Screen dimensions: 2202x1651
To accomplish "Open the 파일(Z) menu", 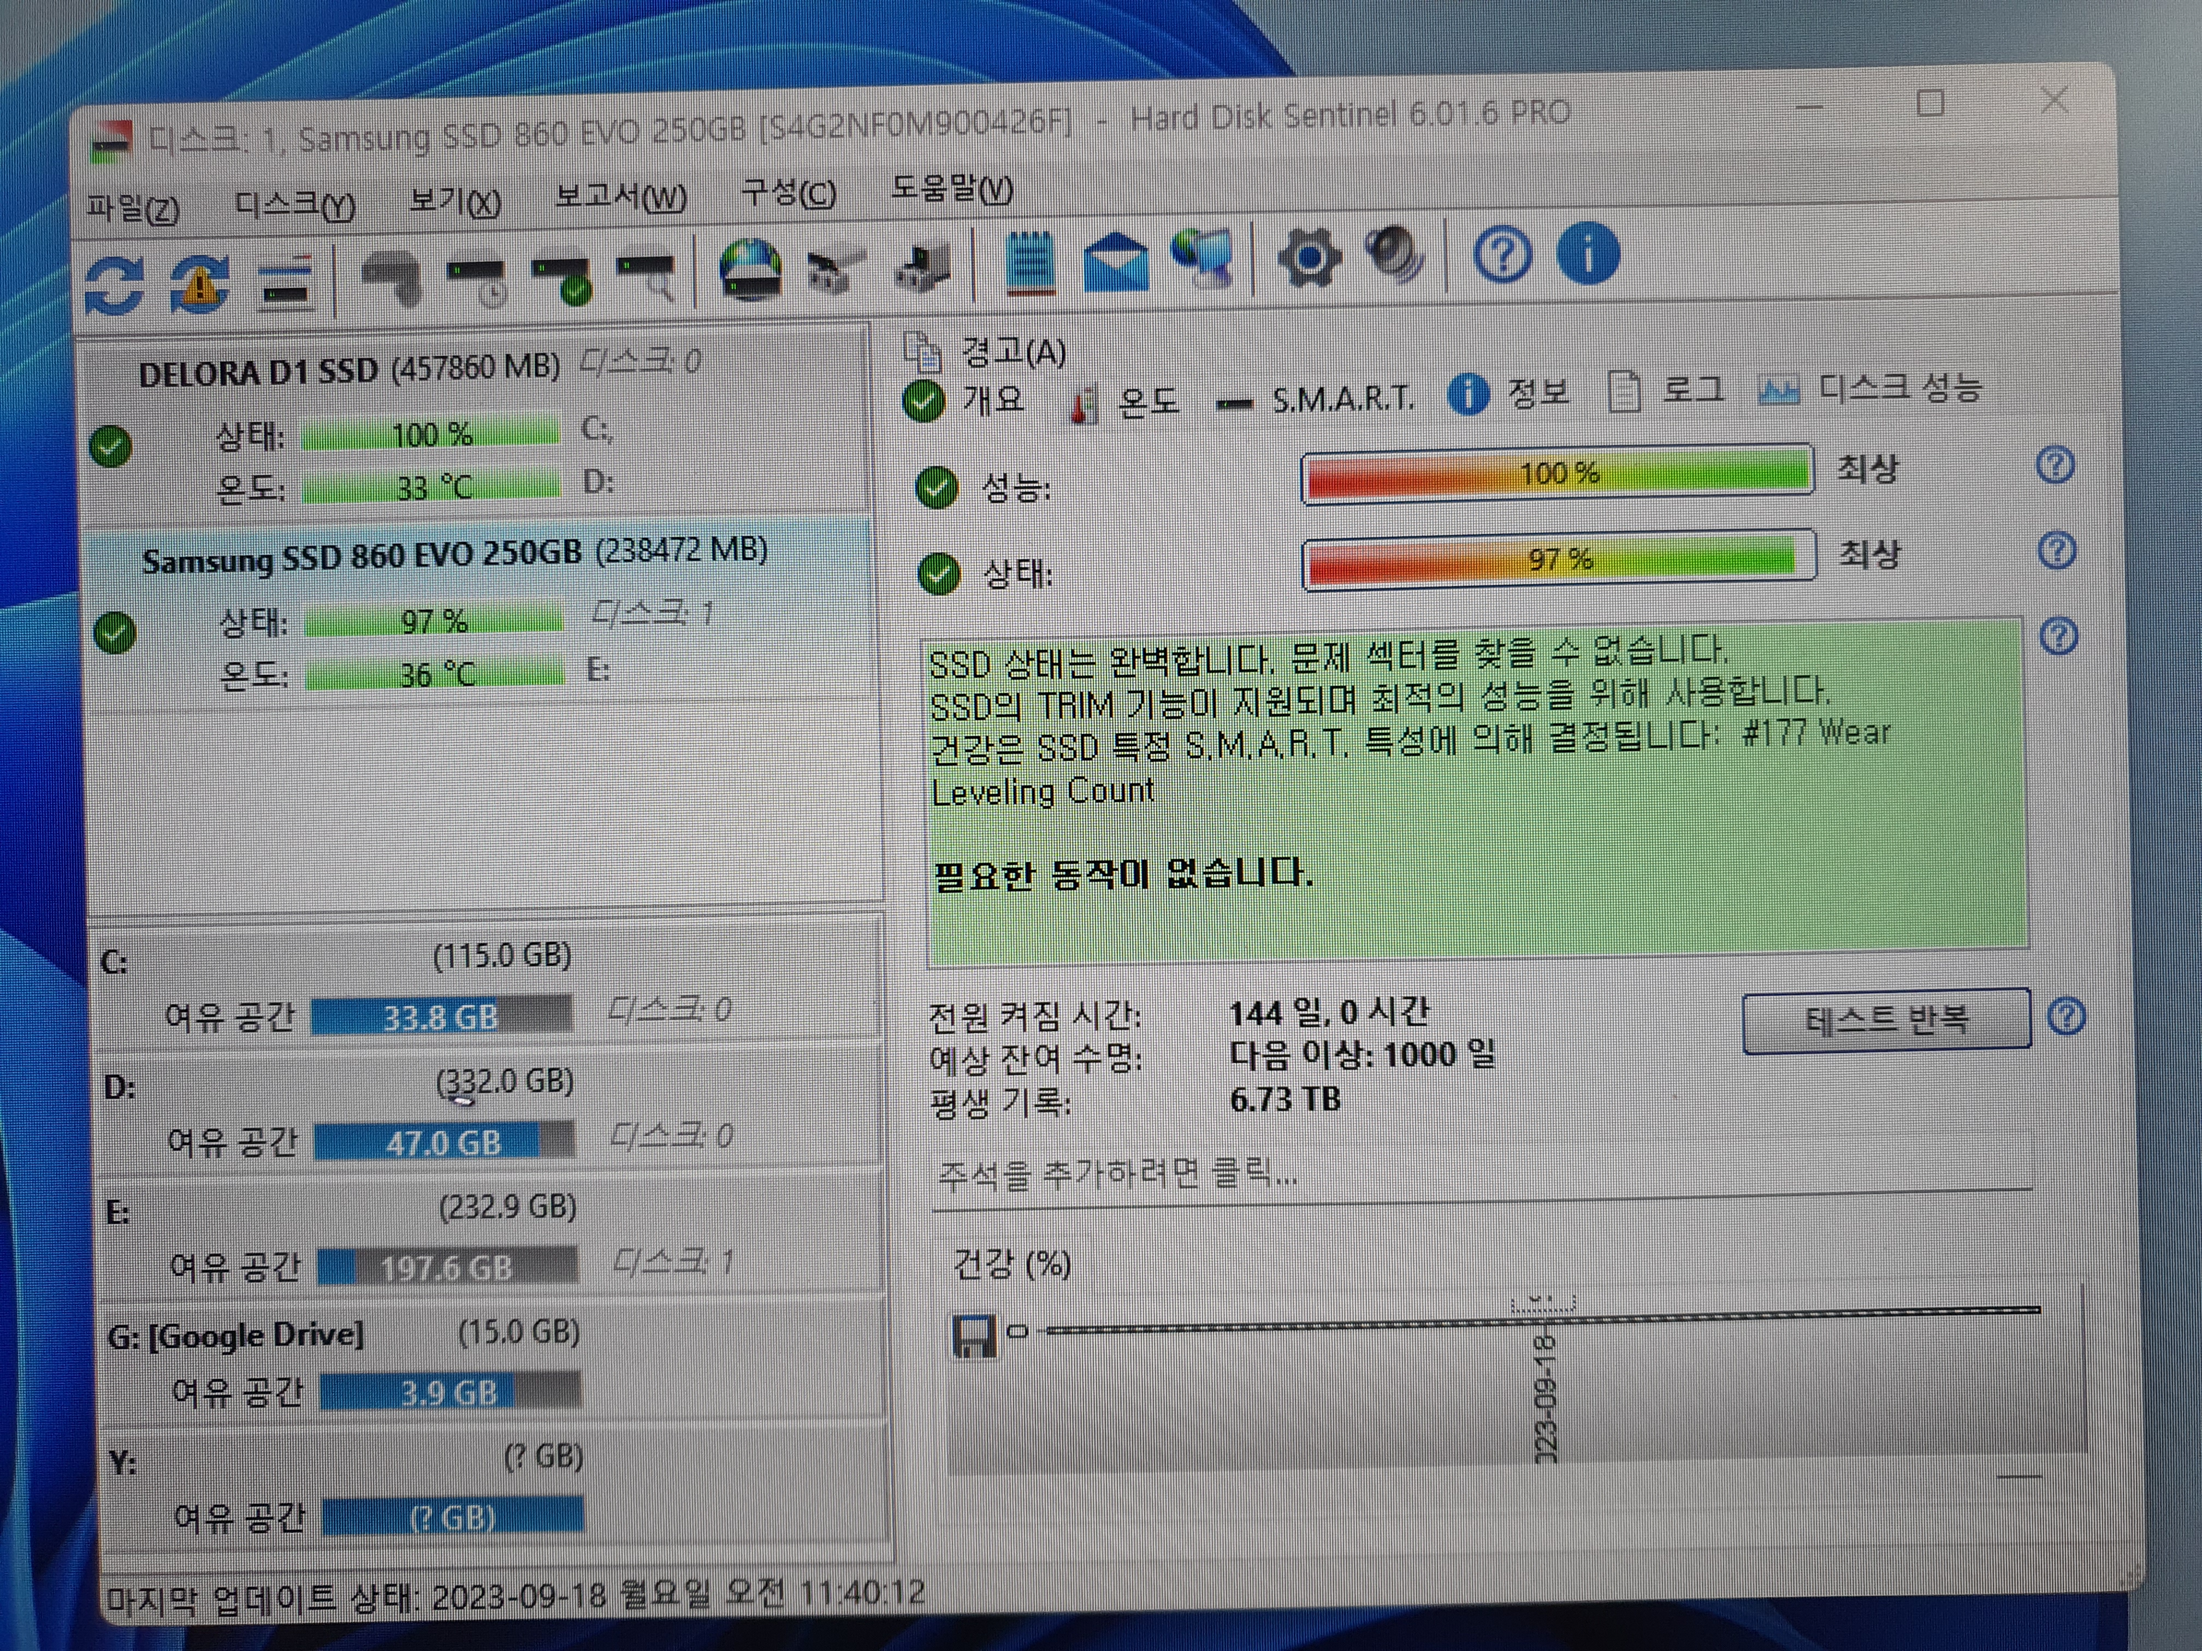I will (132, 208).
